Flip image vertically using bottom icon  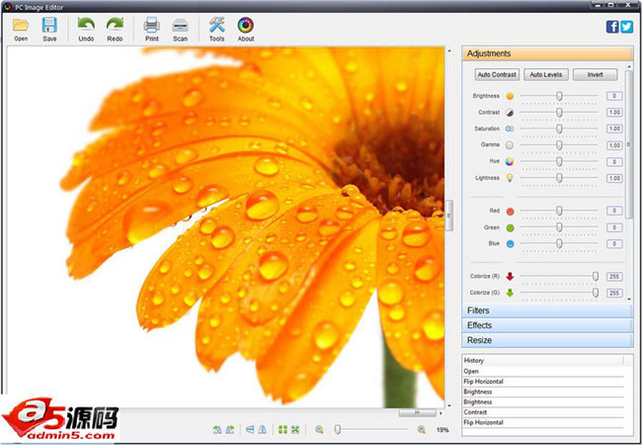(x=250, y=429)
